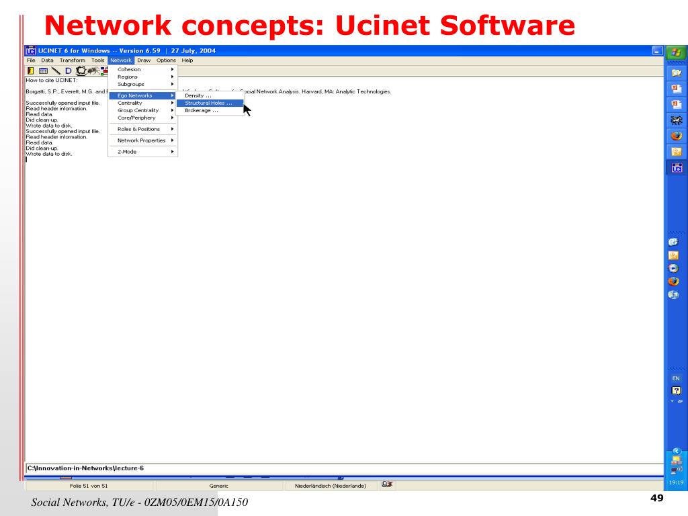
Task: Click the network connection tray icon
Action: [676, 460]
